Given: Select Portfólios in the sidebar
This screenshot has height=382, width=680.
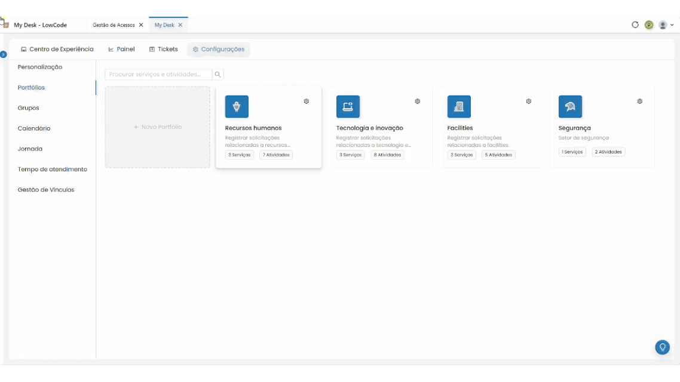Looking at the screenshot, I should point(31,88).
